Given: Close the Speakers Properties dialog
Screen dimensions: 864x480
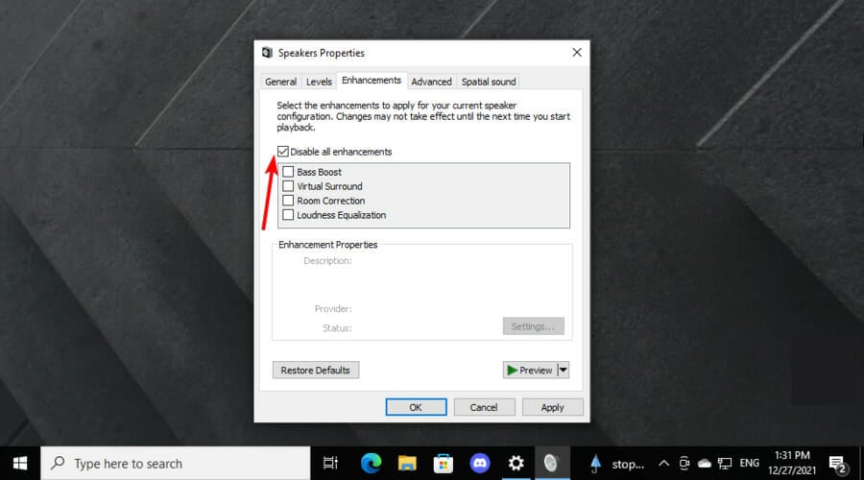Looking at the screenshot, I should click(x=577, y=53).
